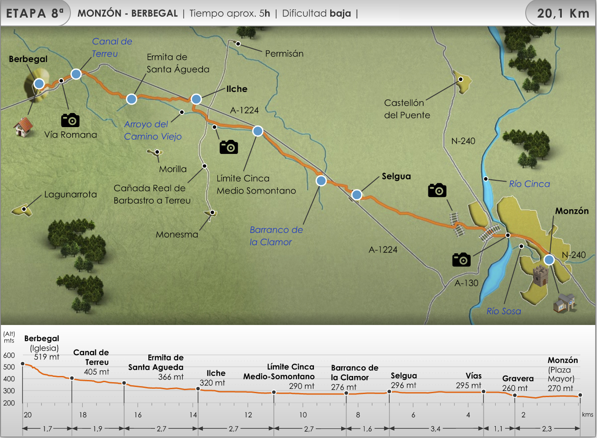Viewport: 597px width, 438px height.
Task: Click the camera icon below Ilche
Action: 228,147
